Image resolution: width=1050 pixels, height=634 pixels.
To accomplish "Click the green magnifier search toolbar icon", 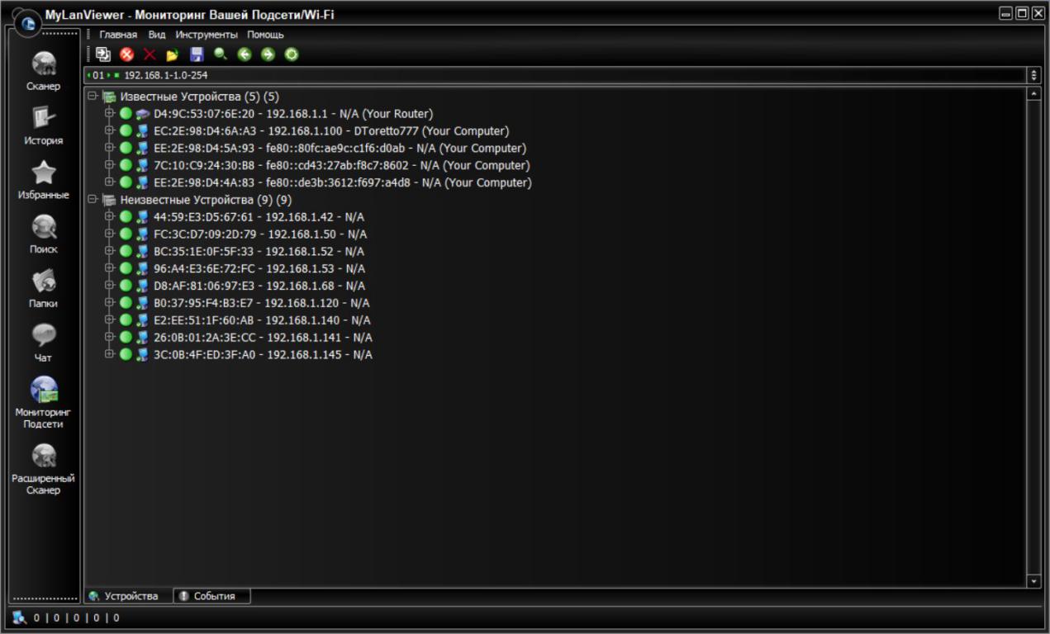I will coord(221,54).
